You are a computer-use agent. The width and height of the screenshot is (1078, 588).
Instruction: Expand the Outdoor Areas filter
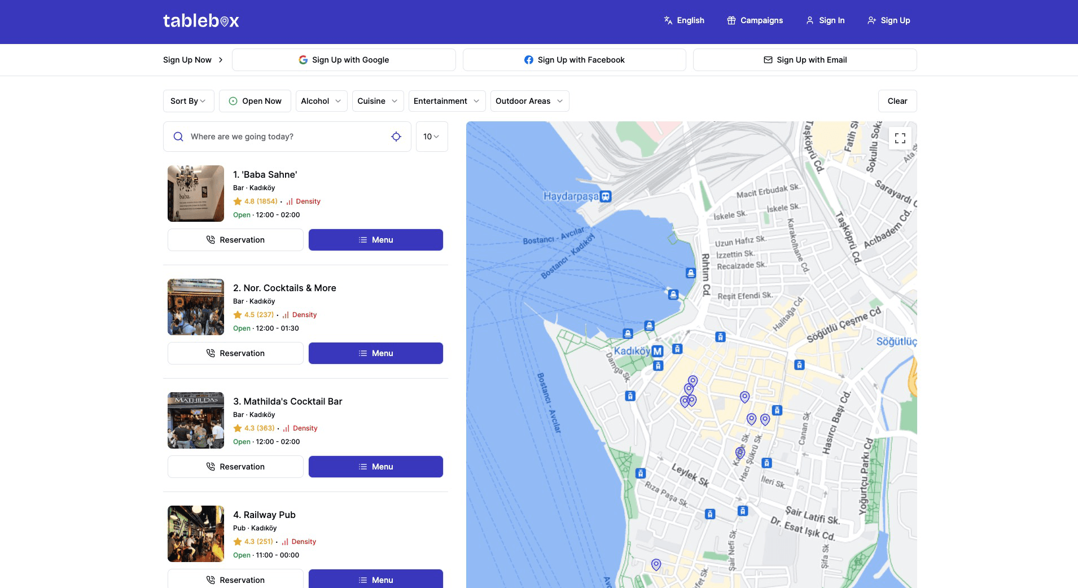tap(529, 101)
